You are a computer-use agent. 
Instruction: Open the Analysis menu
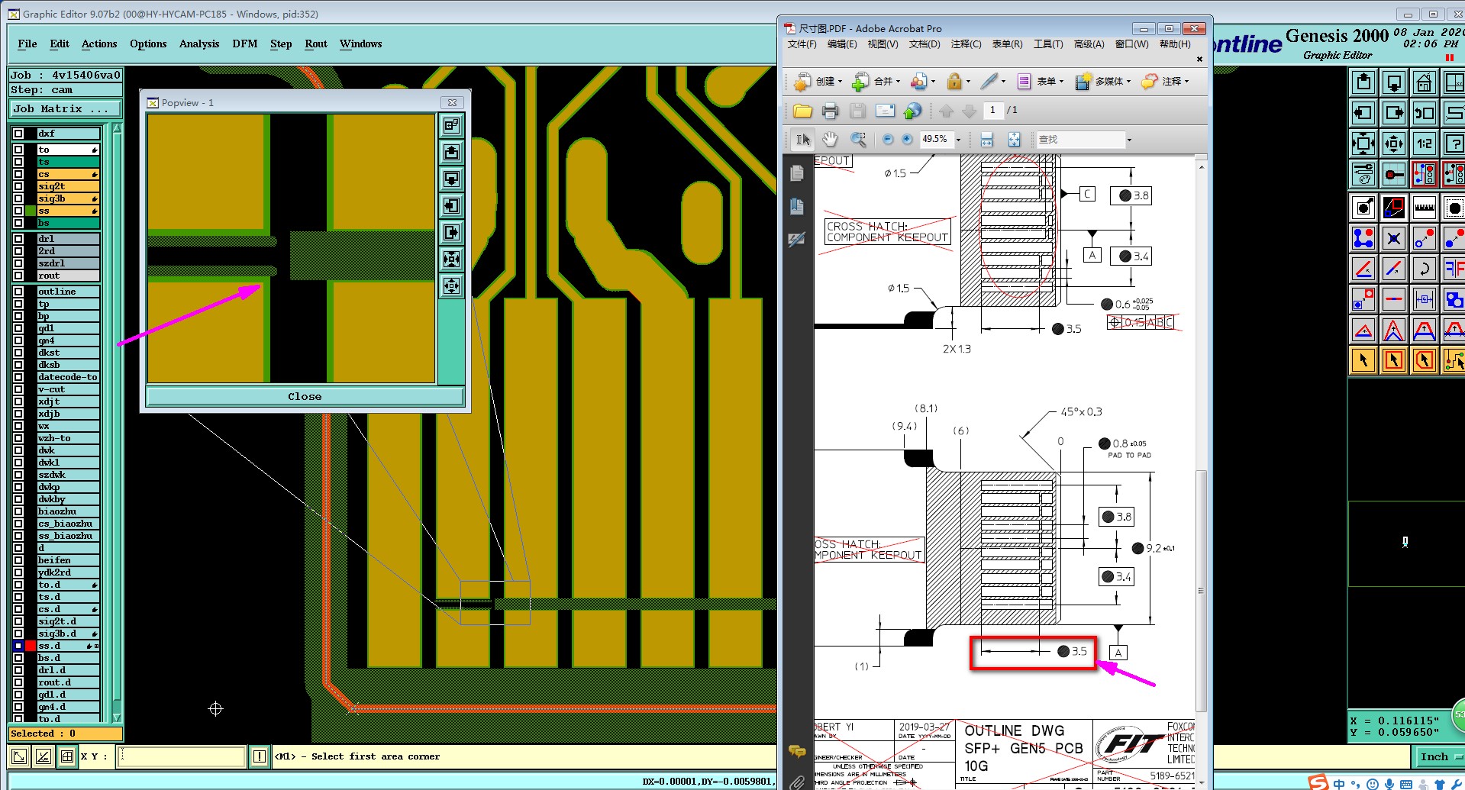point(199,44)
